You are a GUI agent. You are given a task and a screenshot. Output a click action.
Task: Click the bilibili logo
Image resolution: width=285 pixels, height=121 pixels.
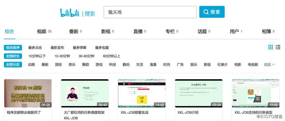70,13
